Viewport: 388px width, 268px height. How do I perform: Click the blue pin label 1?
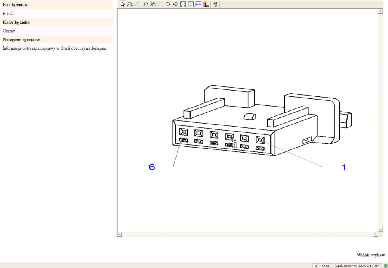(343, 167)
